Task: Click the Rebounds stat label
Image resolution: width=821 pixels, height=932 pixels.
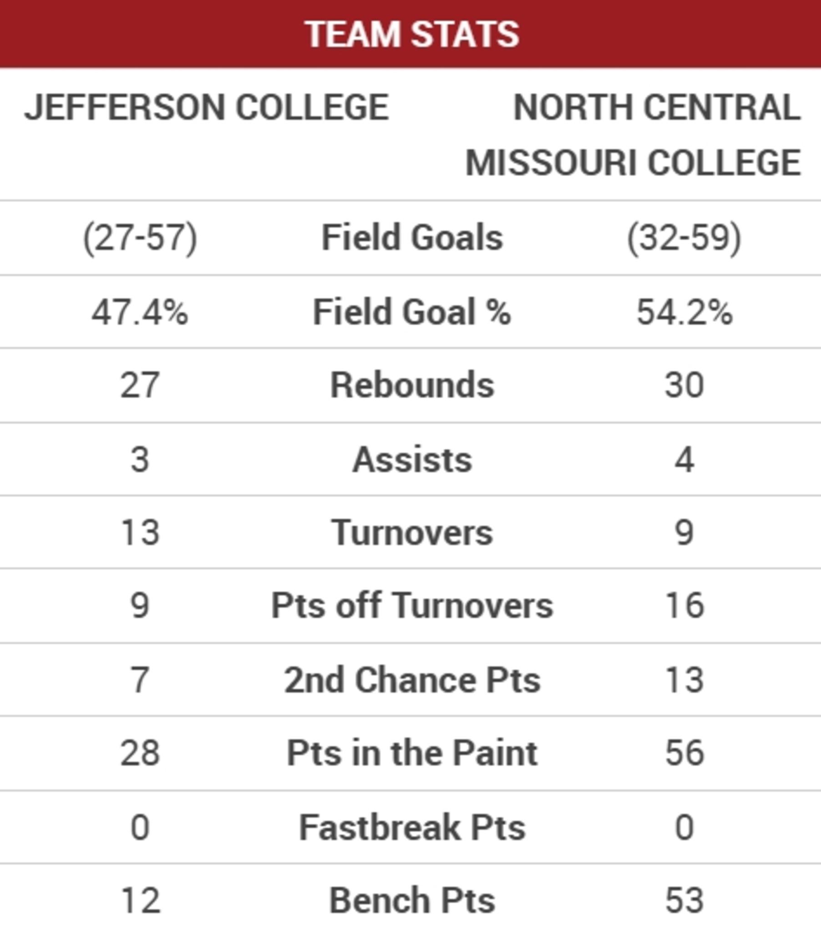Action: (412, 385)
